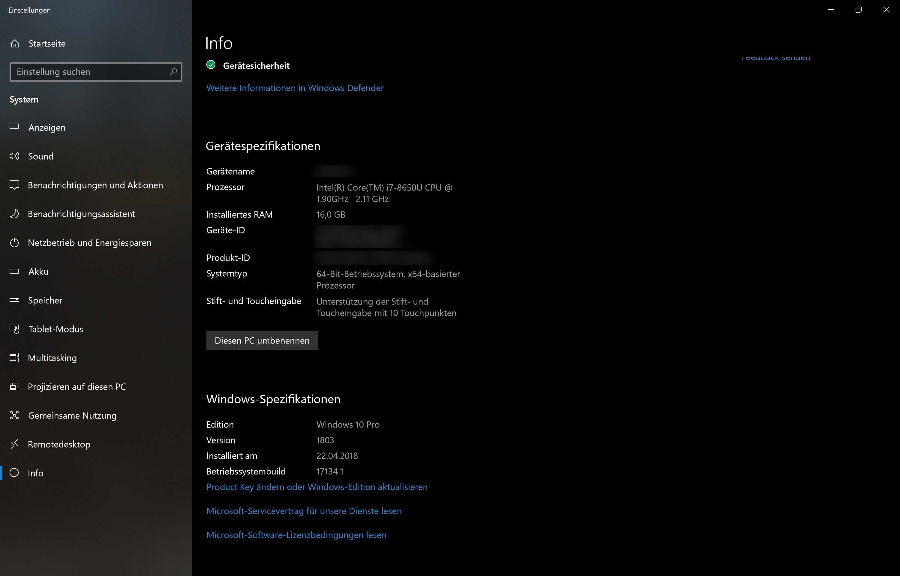Click the Akku battery icon
Viewport: 900px width, 576px height.
tap(14, 271)
